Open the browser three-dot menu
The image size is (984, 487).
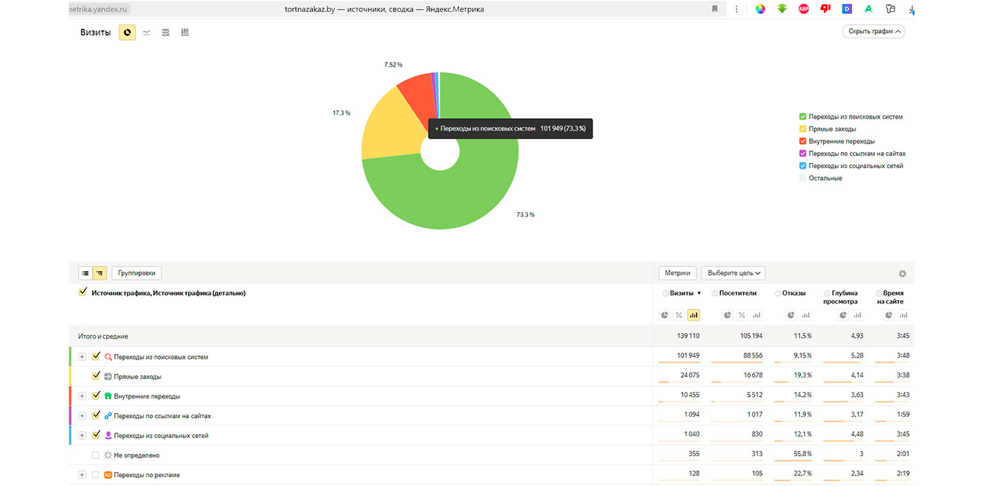point(737,9)
